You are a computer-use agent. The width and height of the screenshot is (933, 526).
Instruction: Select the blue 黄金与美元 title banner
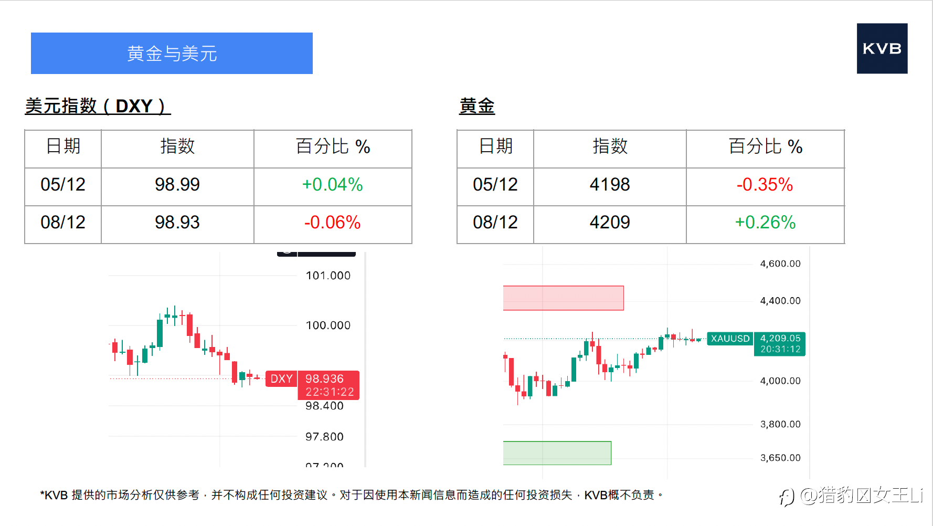click(172, 53)
